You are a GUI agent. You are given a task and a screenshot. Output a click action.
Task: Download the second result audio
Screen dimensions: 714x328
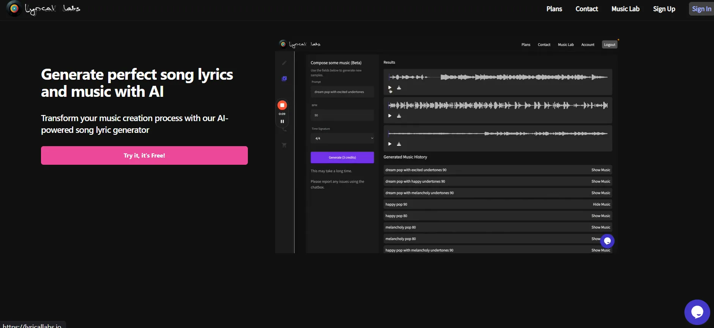click(399, 116)
